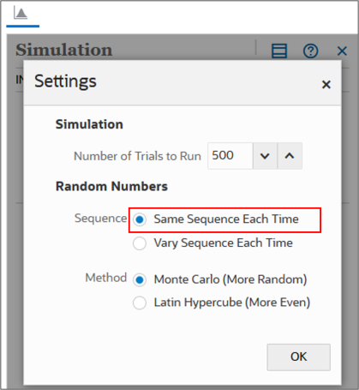Select the Vary Sequence Each Time radio circle

tap(140, 243)
